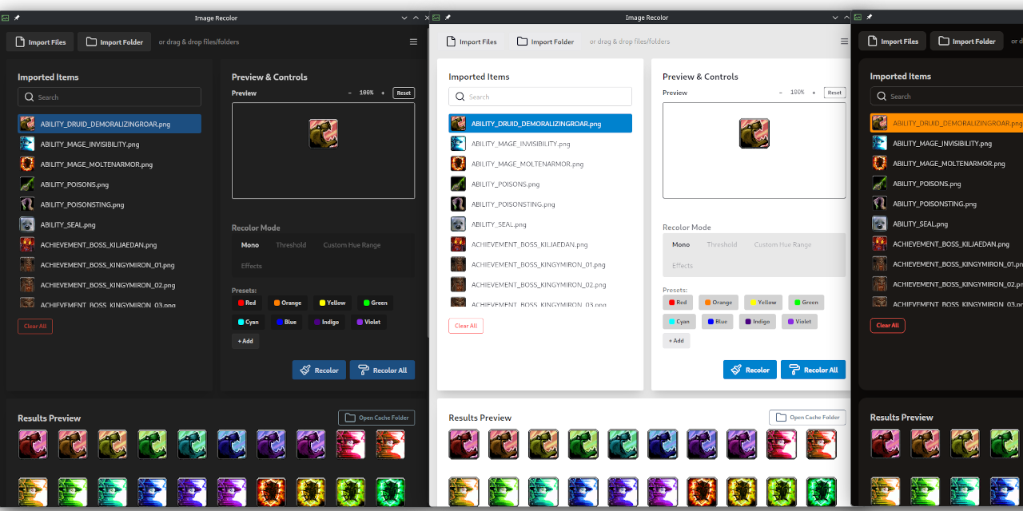The width and height of the screenshot is (1023, 511).
Task: Open Cache Folder in middle light window
Action: point(807,417)
